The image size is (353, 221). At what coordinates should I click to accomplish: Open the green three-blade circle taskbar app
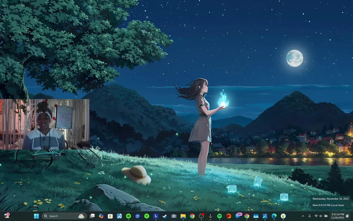(x=146, y=216)
